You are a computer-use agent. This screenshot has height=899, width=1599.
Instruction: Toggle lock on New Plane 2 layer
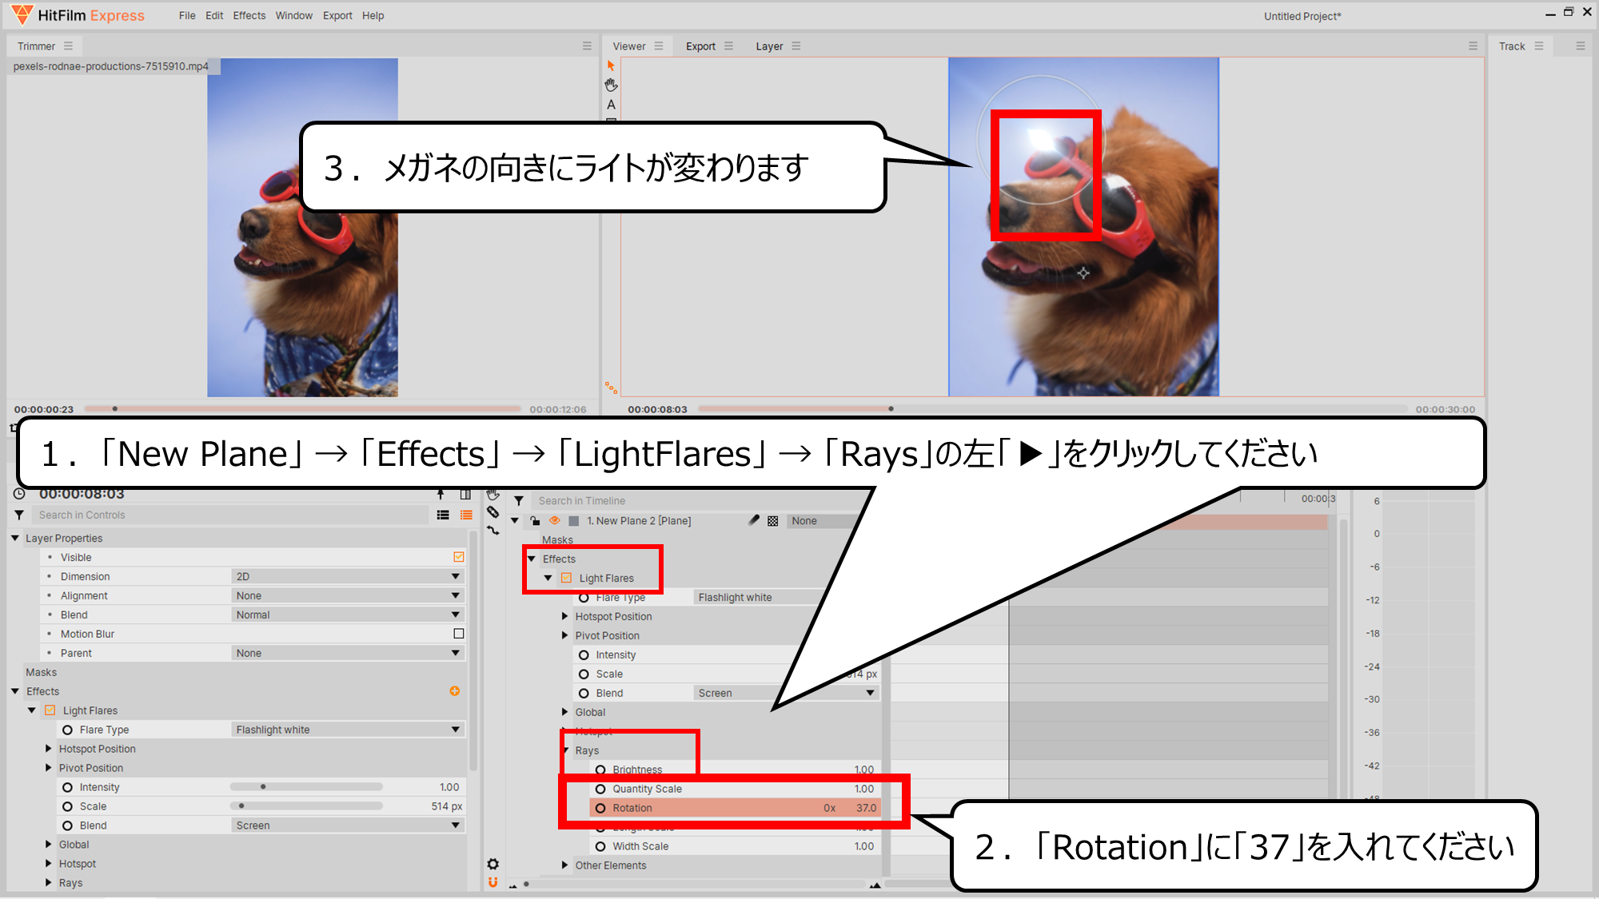tap(535, 521)
